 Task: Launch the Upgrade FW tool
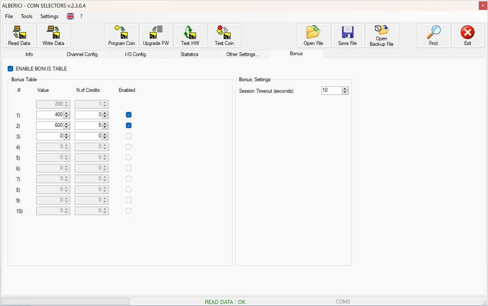[x=156, y=36]
